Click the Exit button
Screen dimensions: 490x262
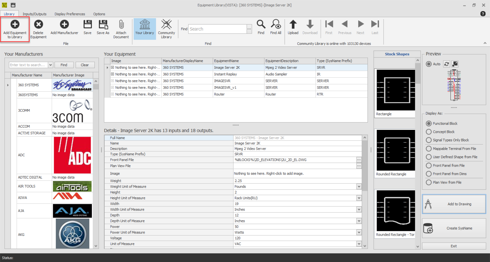point(454,246)
